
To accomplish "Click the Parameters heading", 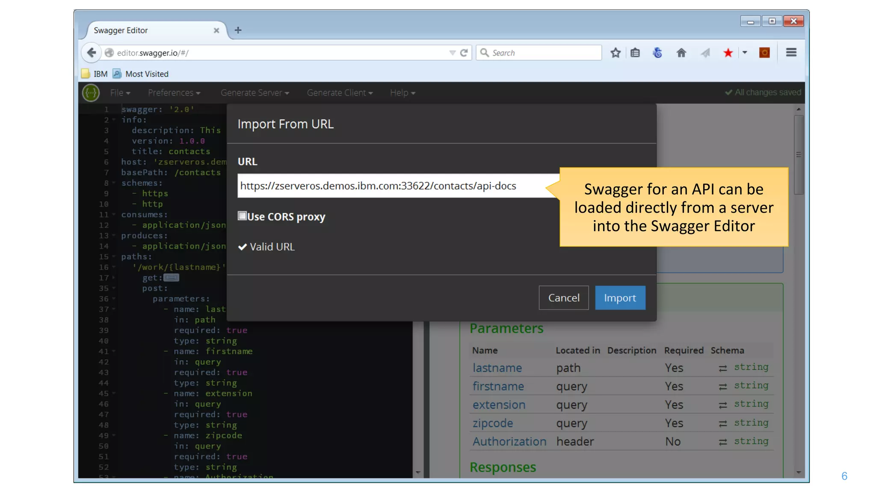I will coord(506,328).
